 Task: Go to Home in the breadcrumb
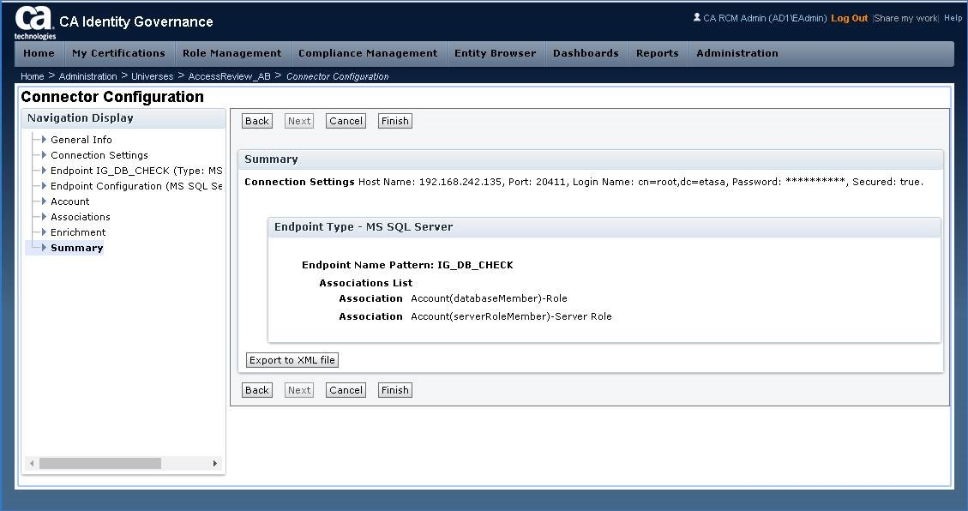[x=32, y=76]
